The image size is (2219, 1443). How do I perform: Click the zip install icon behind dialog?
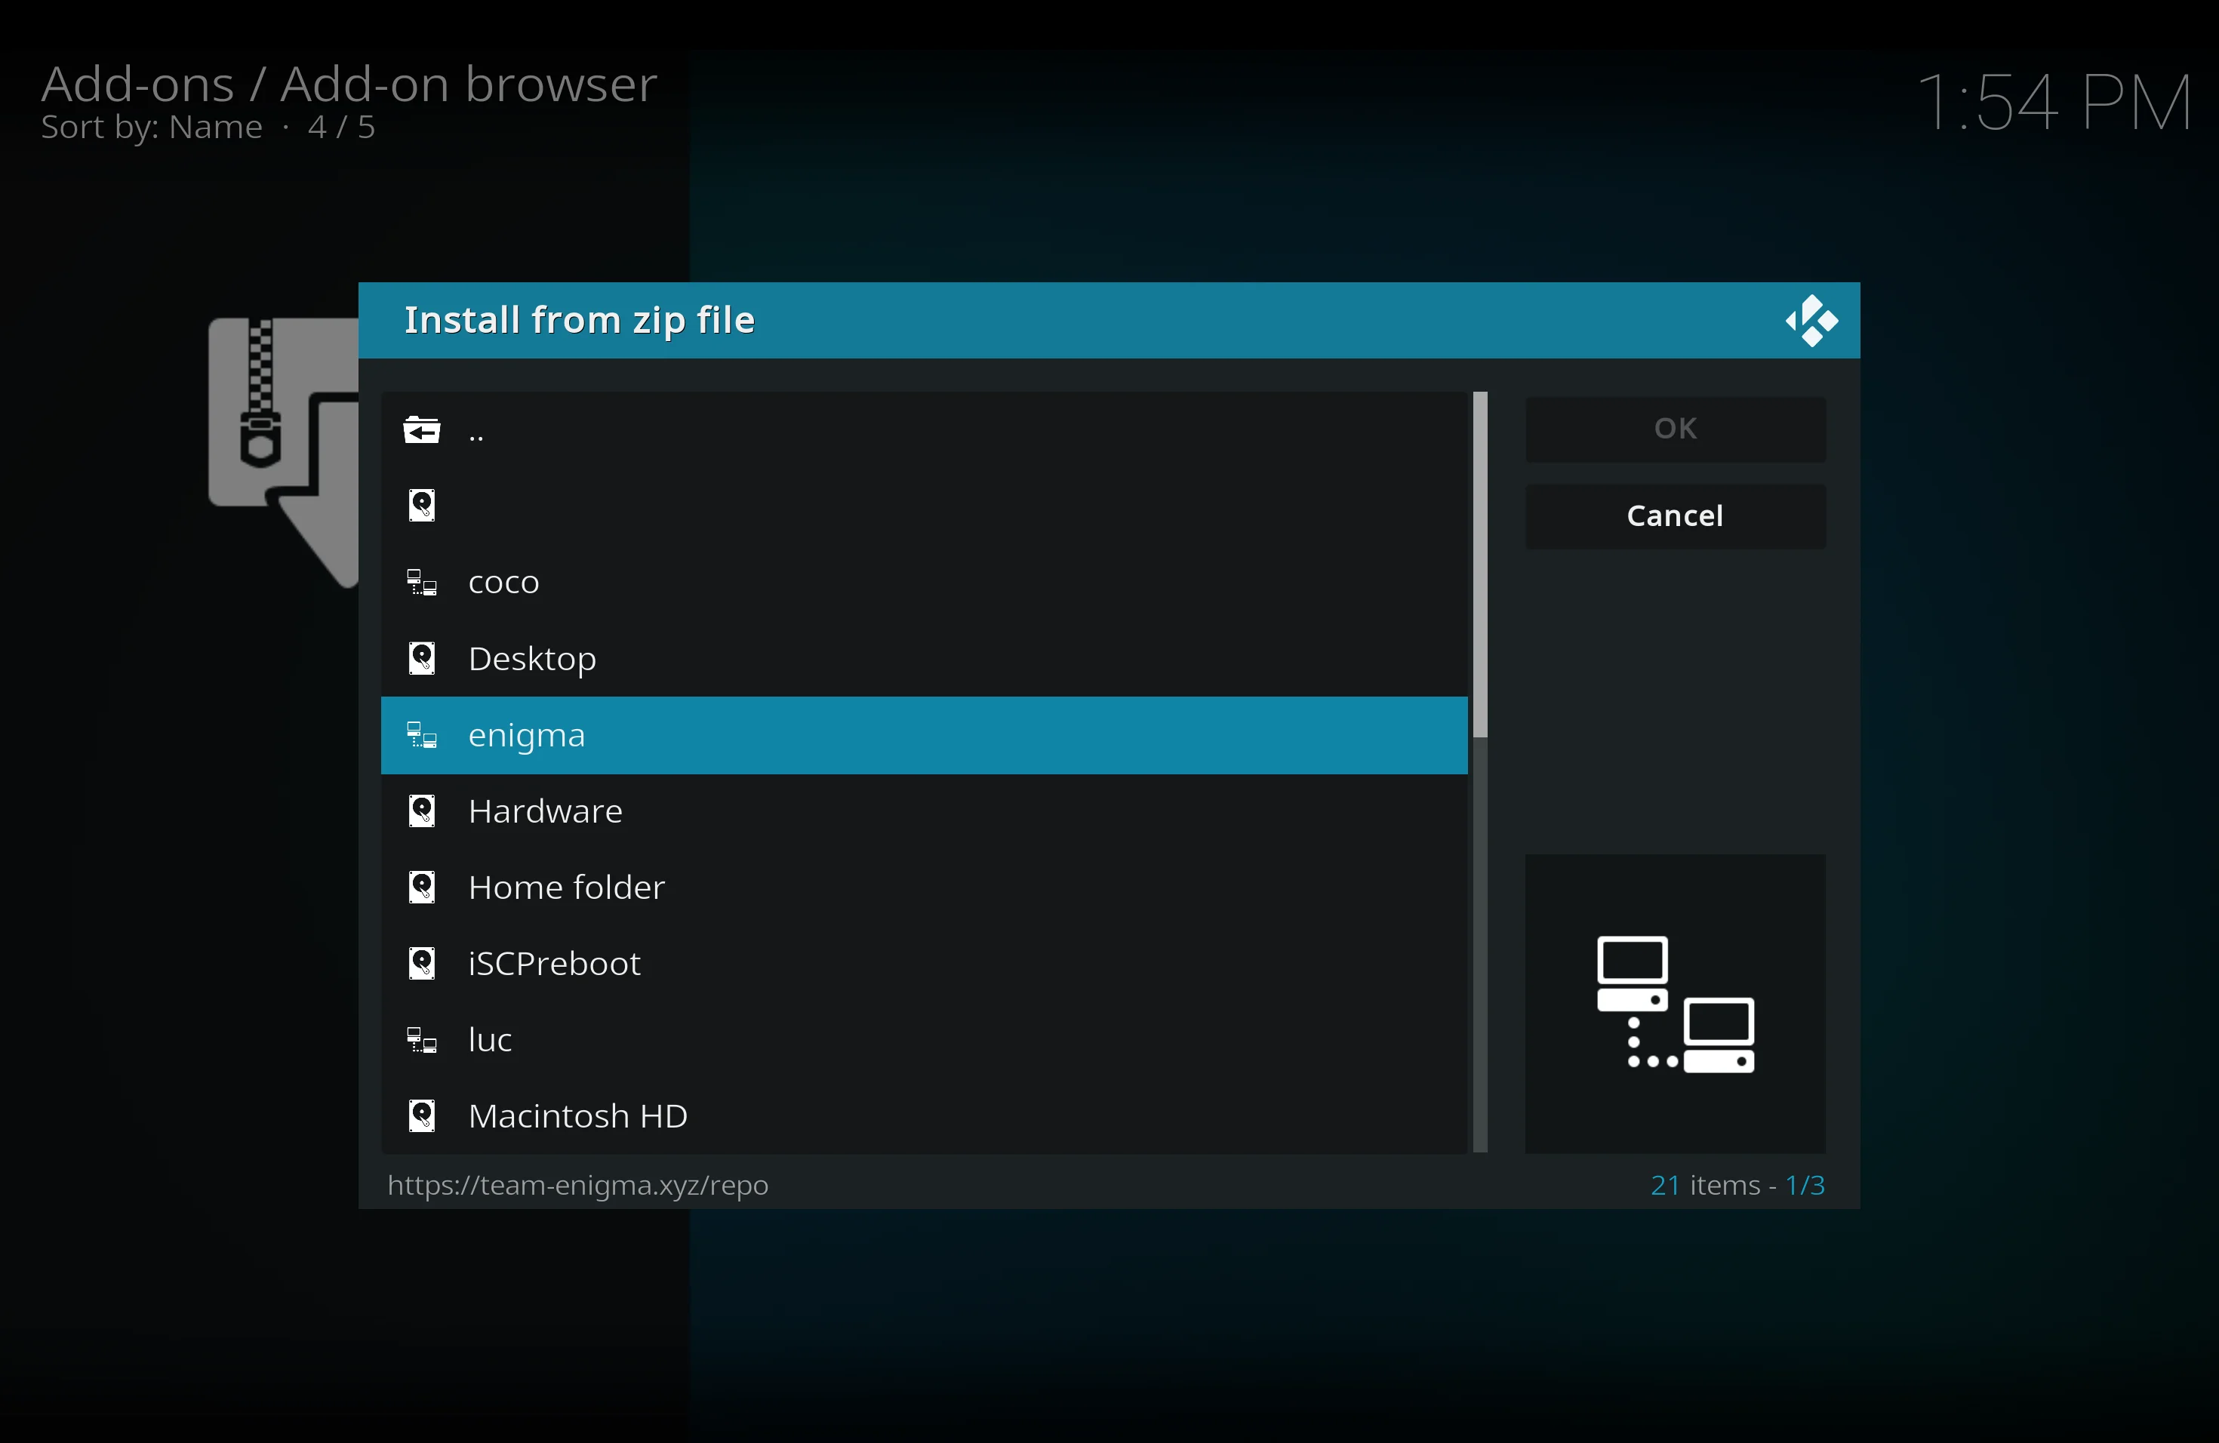click(x=282, y=452)
